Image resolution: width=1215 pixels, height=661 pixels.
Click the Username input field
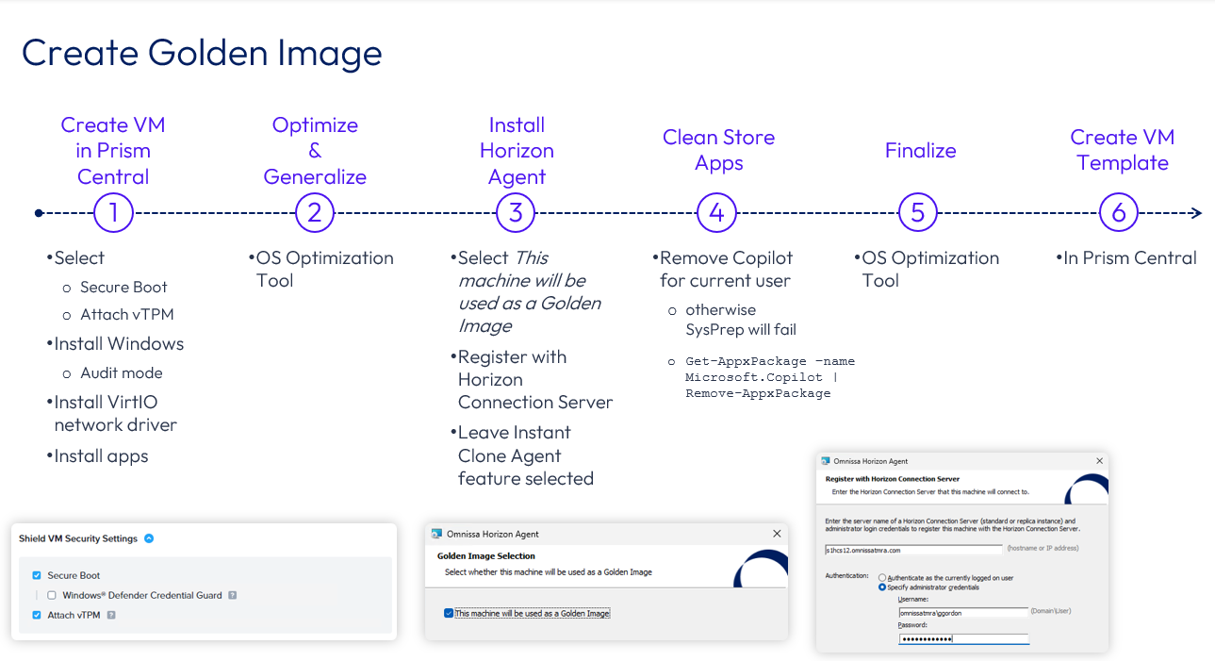pos(963,611)
